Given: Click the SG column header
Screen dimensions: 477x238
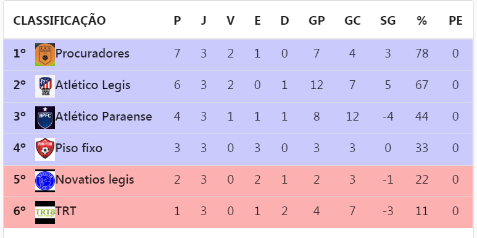Looking at the screenshot, I should click(388, 21).
